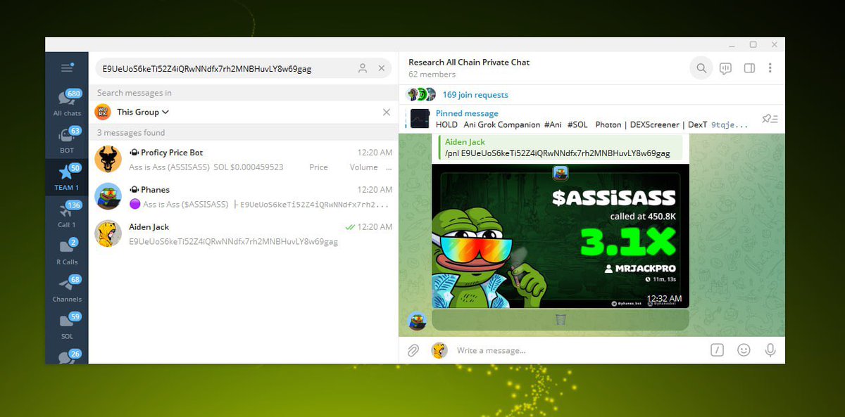Open the video chat icon
Viewport: 845px width, 417px height.
[x=726, y=68]
